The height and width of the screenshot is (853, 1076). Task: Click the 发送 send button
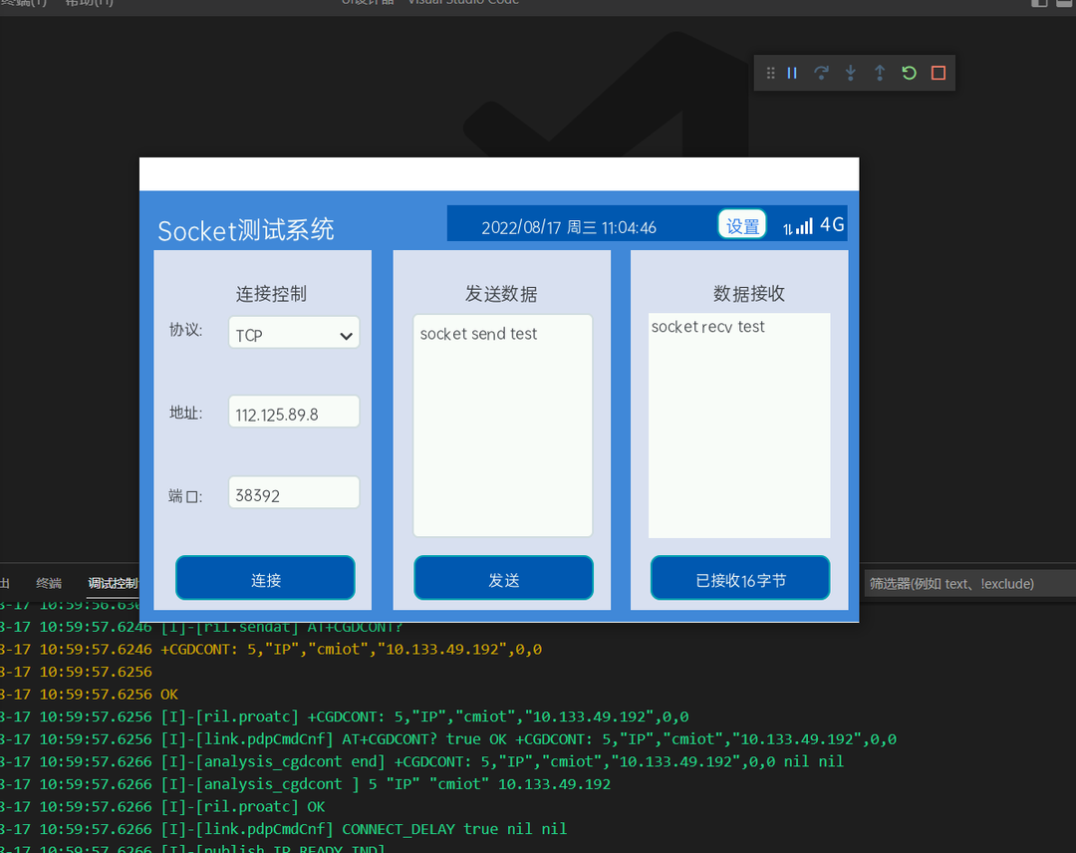[x=504, y=578]
